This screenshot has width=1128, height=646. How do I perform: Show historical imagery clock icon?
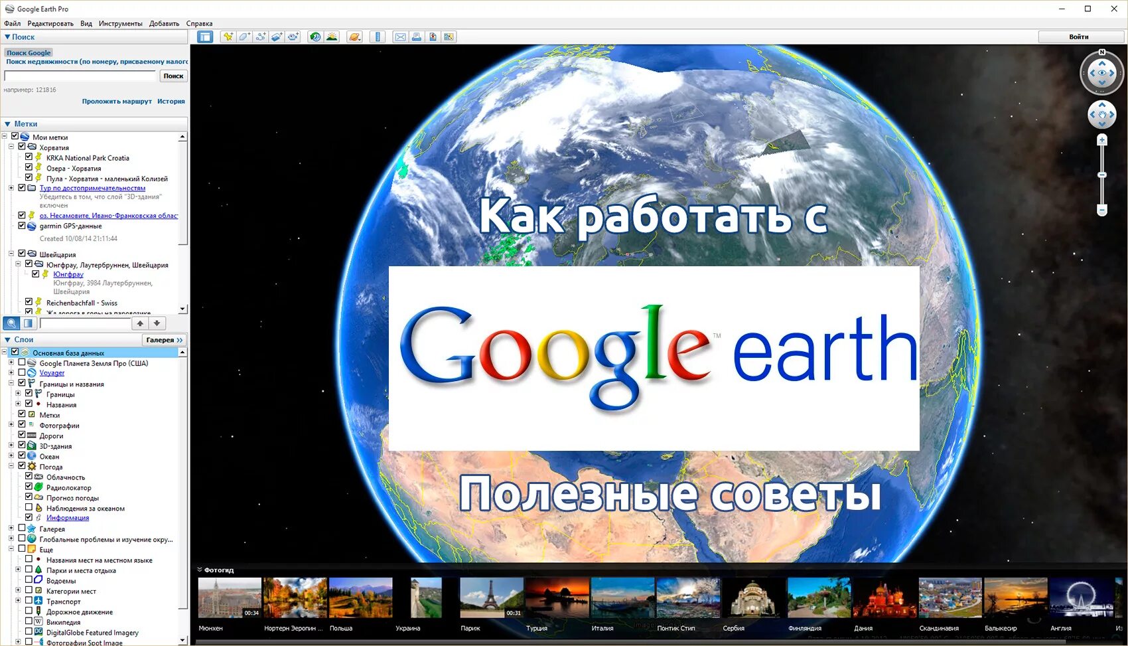pos(315,37)
